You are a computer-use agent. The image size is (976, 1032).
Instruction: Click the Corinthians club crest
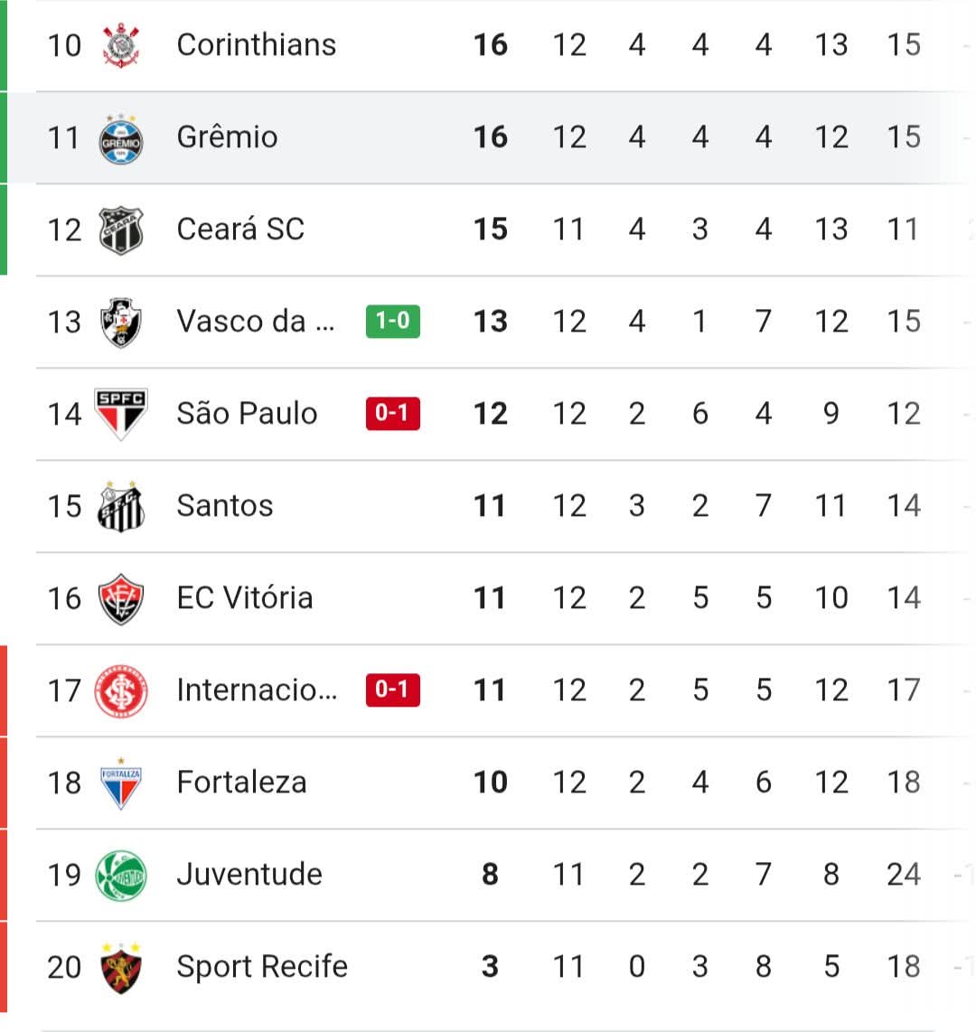pos(121,45)
